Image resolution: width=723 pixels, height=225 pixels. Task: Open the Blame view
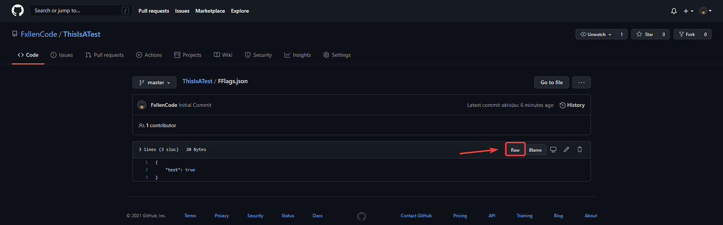click(x=535, y=150)
